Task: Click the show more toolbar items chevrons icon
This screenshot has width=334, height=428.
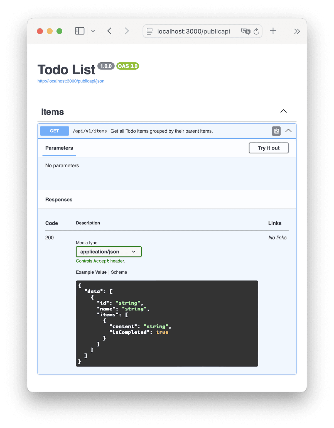Action: [297, 31]
